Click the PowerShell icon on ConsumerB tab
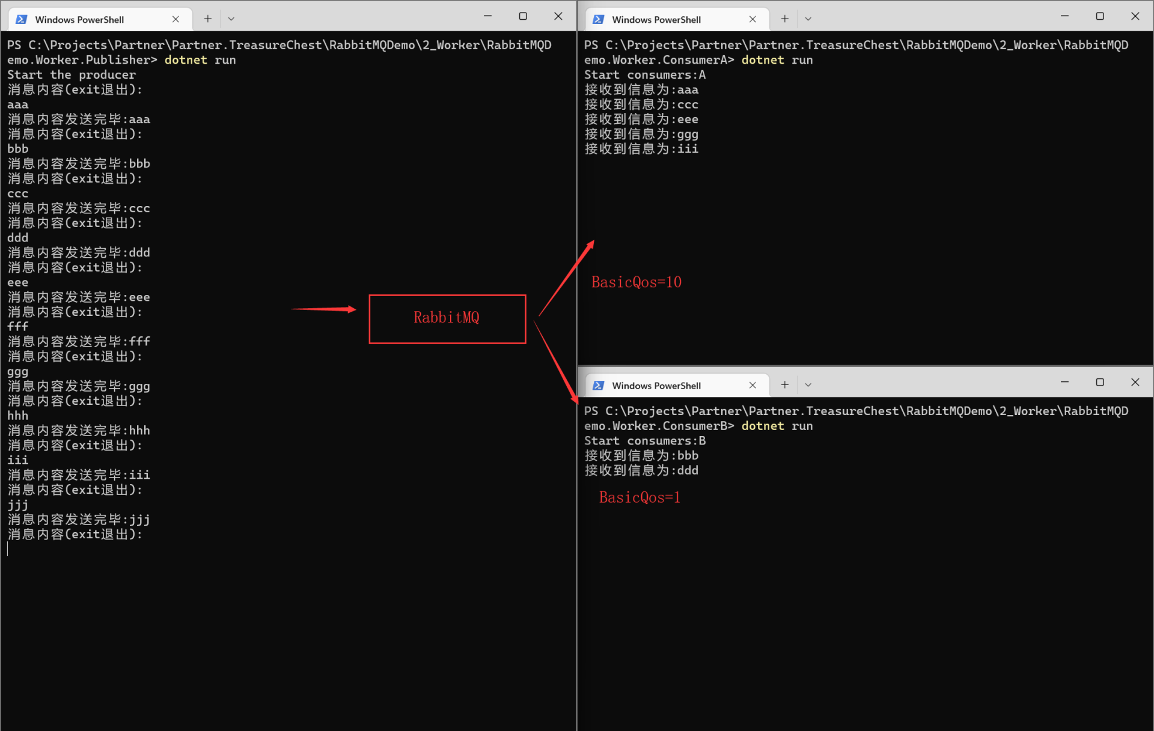1154x731 pixels. (x=599, y=385)
